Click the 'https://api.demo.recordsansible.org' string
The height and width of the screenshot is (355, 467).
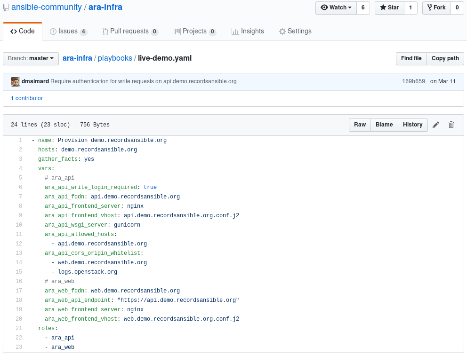pyautogui.click(x=178, y=300)
